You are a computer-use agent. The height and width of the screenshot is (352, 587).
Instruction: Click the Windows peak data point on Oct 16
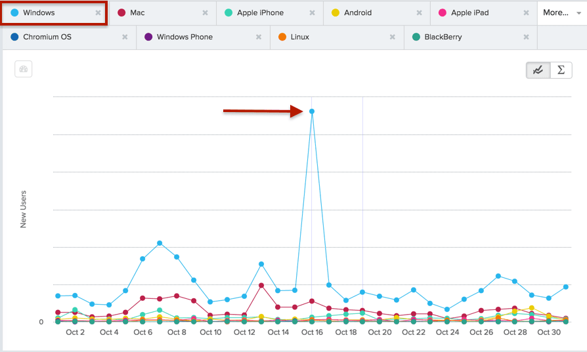(x=312, y=111)
